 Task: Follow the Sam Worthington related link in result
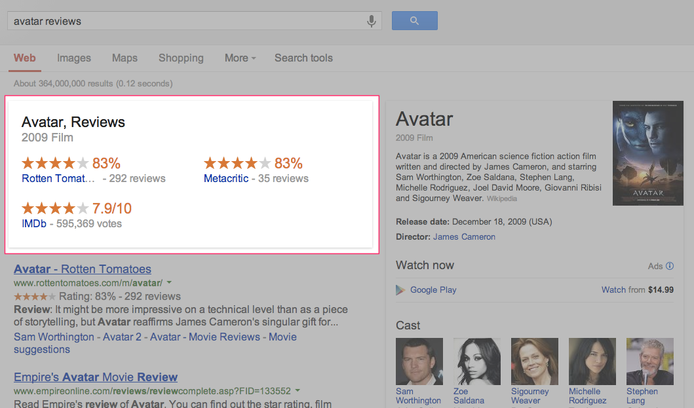coord(54,337)
